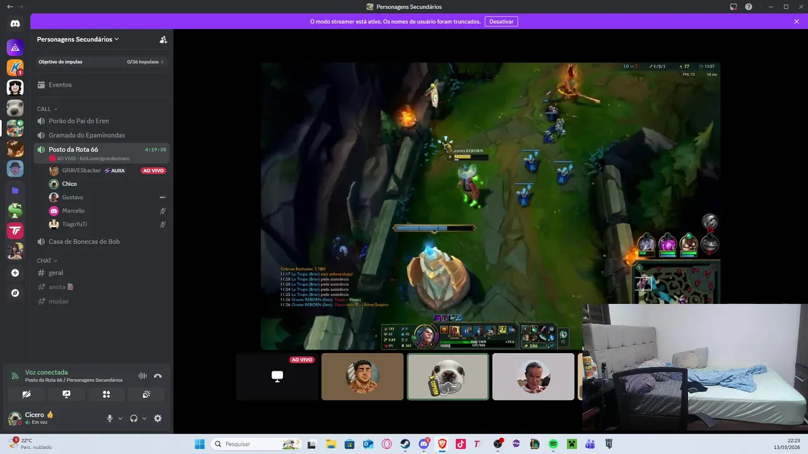The image size is (808, 454).
Task: Go back with the Discord back arrow
Action: pos(9,7)
